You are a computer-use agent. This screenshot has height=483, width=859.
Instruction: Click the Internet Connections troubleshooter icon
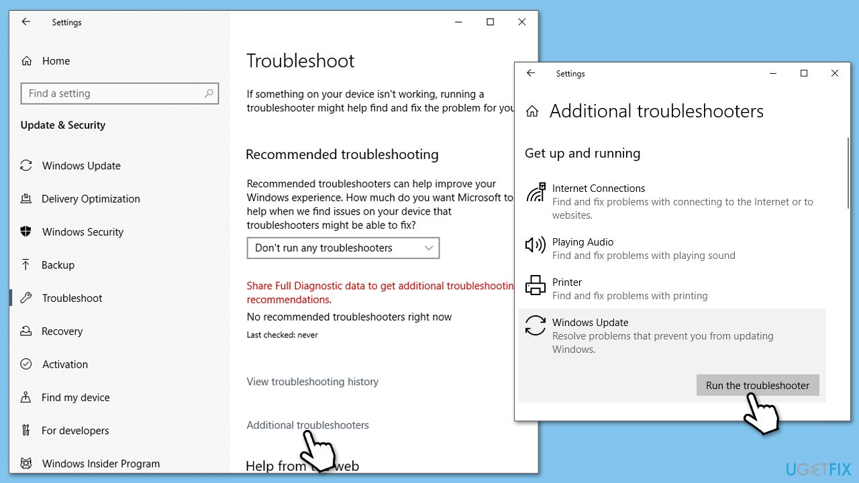click(536, 193)
